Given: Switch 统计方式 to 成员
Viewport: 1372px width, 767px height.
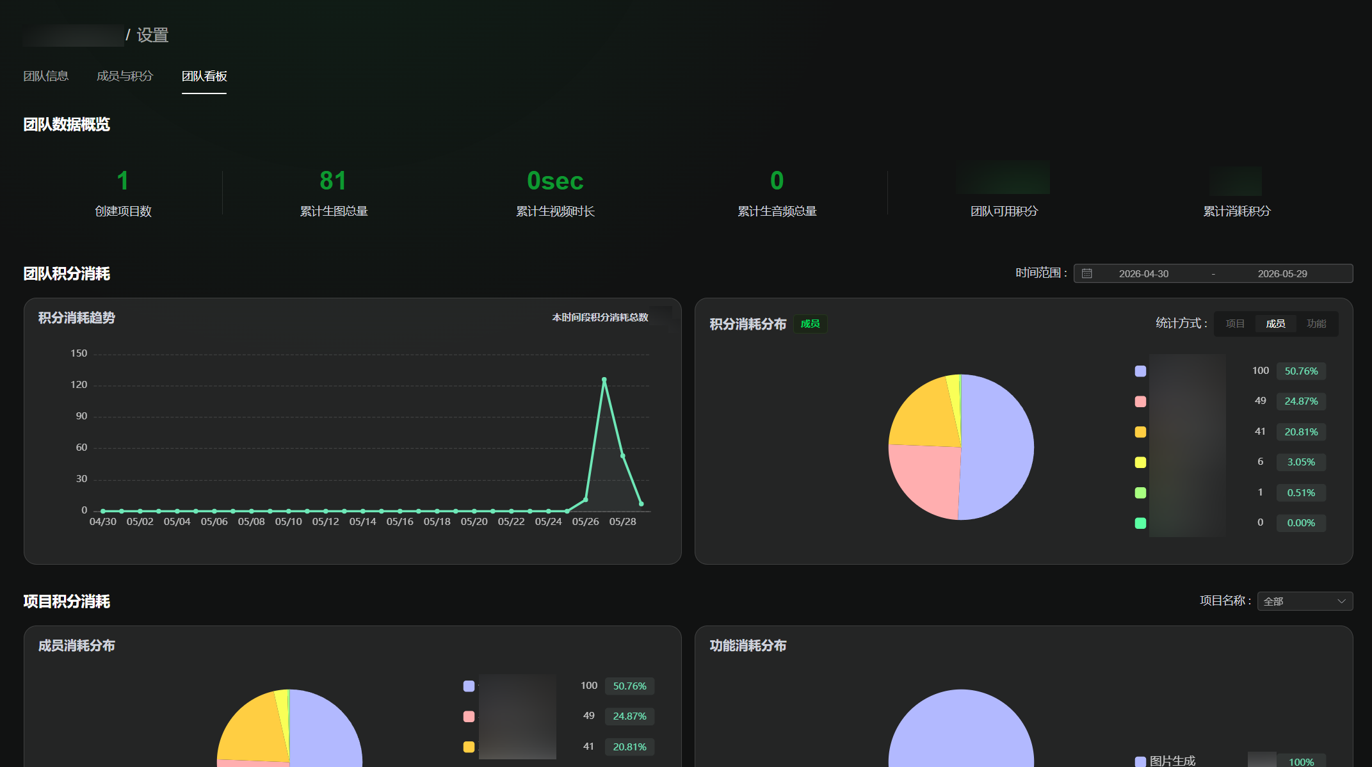Looking at the screenshot, I should pos(1275,323).
